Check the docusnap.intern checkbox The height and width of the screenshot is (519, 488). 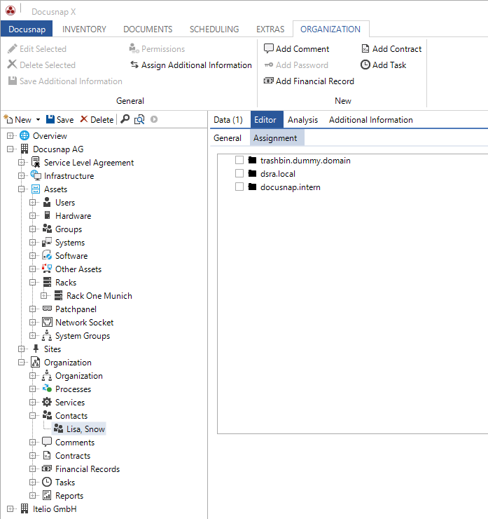pyautogui.click(x=239, y=187)
